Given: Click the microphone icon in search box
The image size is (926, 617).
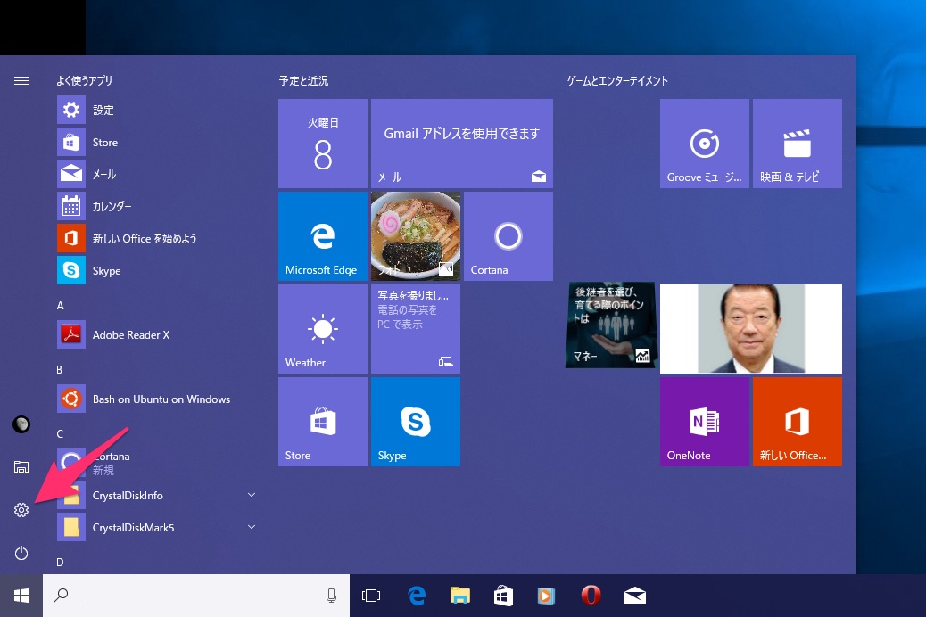Looking at the screenshot, I should click(x=331, y=596).
